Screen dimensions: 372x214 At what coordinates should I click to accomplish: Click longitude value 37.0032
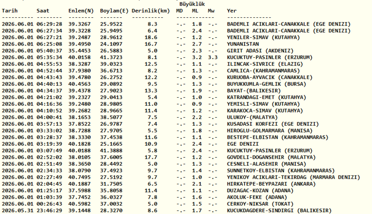[111, 204]
